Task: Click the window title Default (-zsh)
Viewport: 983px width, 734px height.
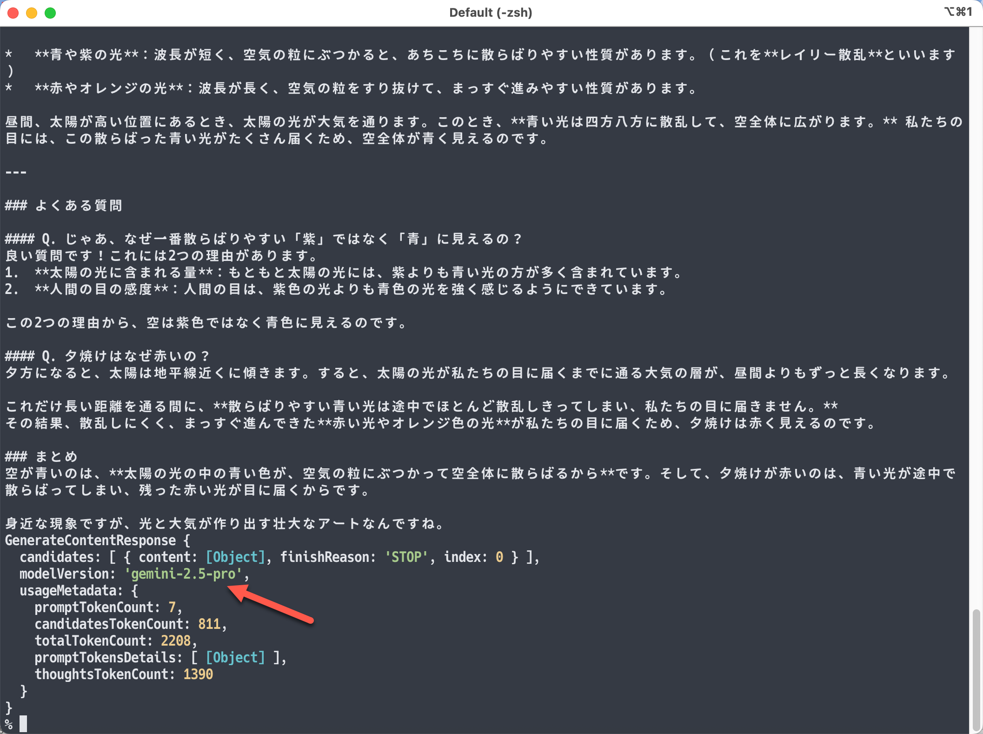Action: click(x=490, y=12)
